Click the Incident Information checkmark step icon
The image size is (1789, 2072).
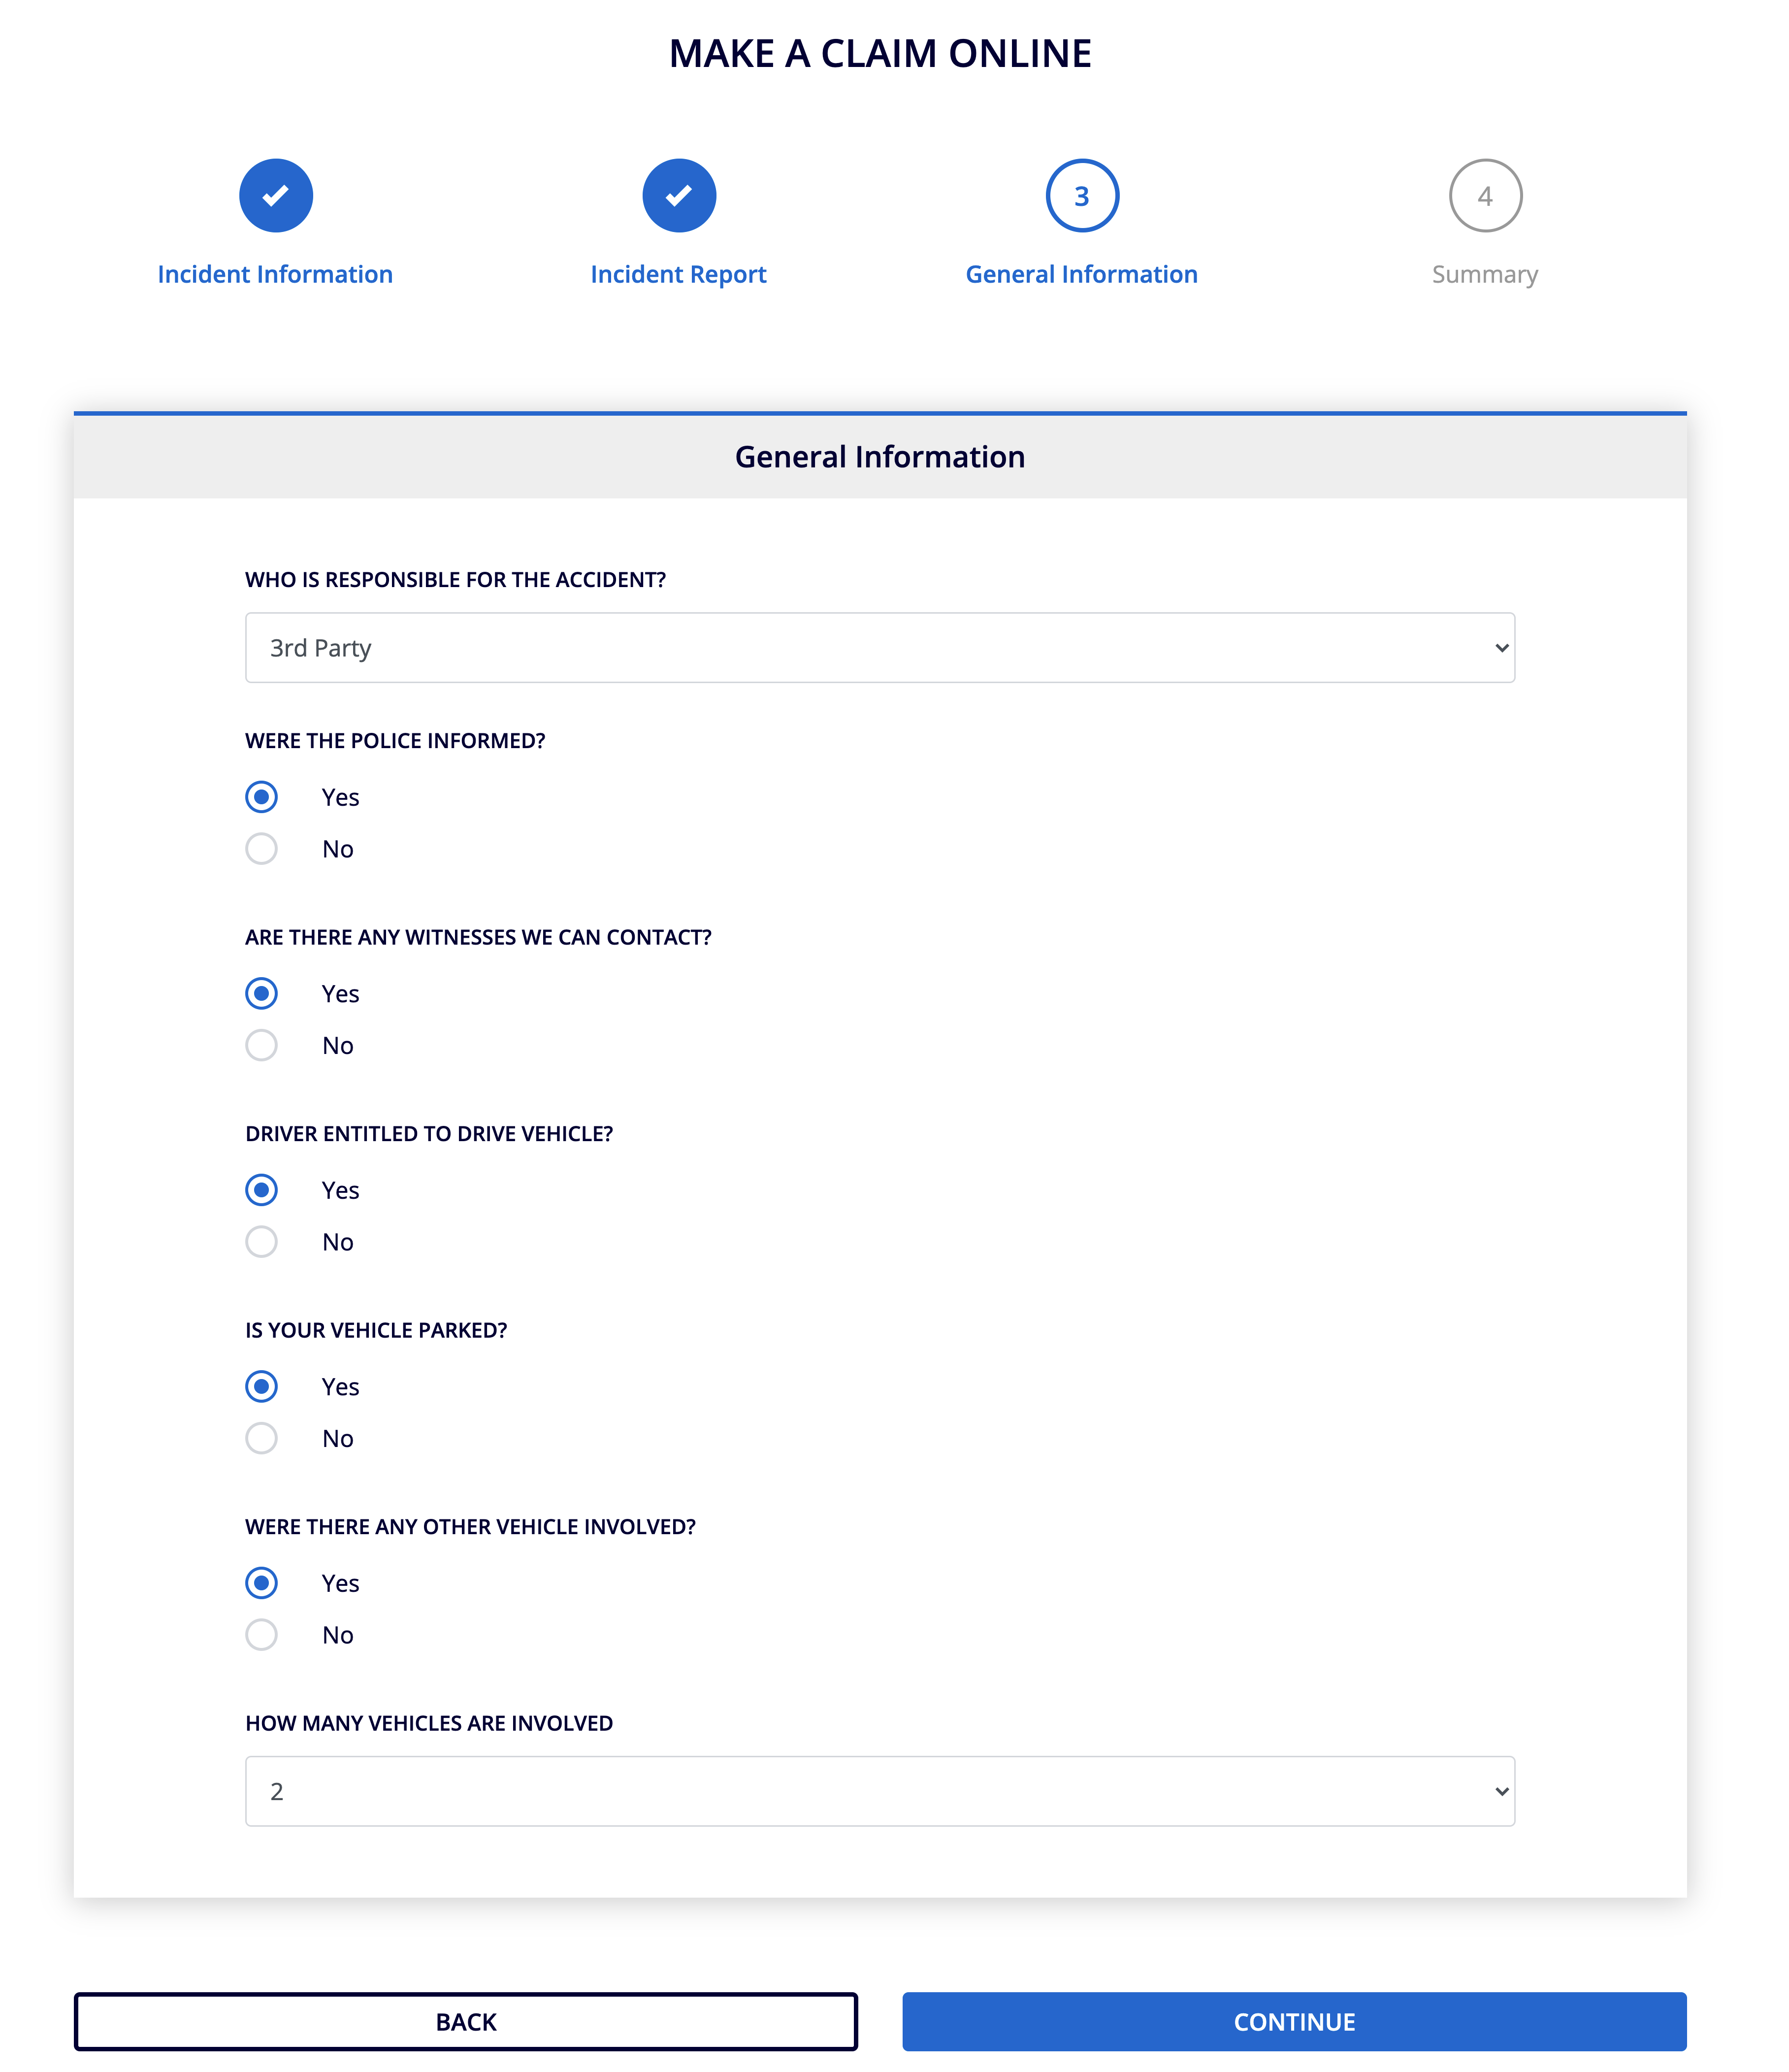tap(276, 196)
